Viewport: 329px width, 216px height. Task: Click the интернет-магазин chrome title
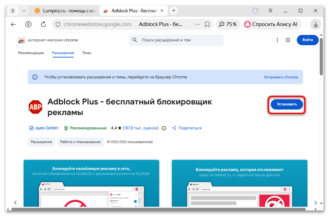tap(53, 40)
